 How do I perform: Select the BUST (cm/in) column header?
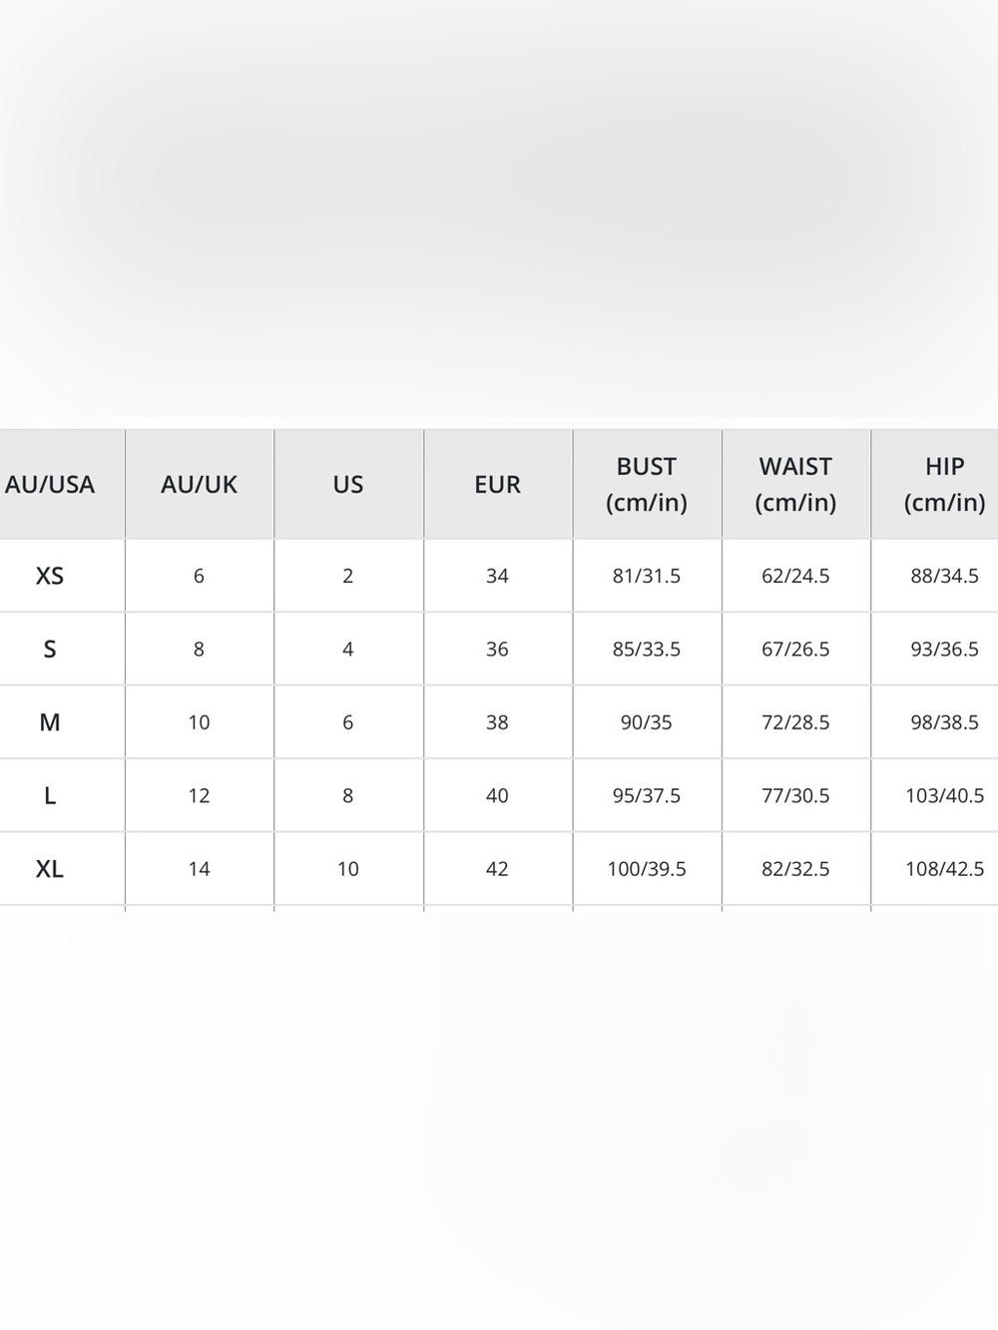tap(647, 485)
